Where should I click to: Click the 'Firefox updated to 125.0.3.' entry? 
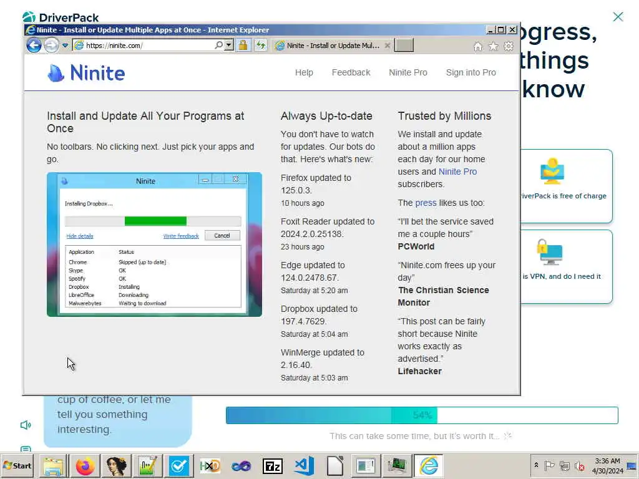point(316,184)
